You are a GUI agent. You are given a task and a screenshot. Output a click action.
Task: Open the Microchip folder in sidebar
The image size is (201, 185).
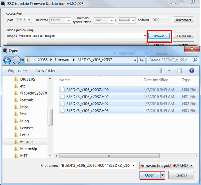click(28, 149)
